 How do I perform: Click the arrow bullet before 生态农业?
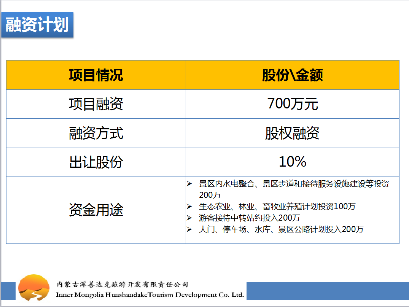189,207
